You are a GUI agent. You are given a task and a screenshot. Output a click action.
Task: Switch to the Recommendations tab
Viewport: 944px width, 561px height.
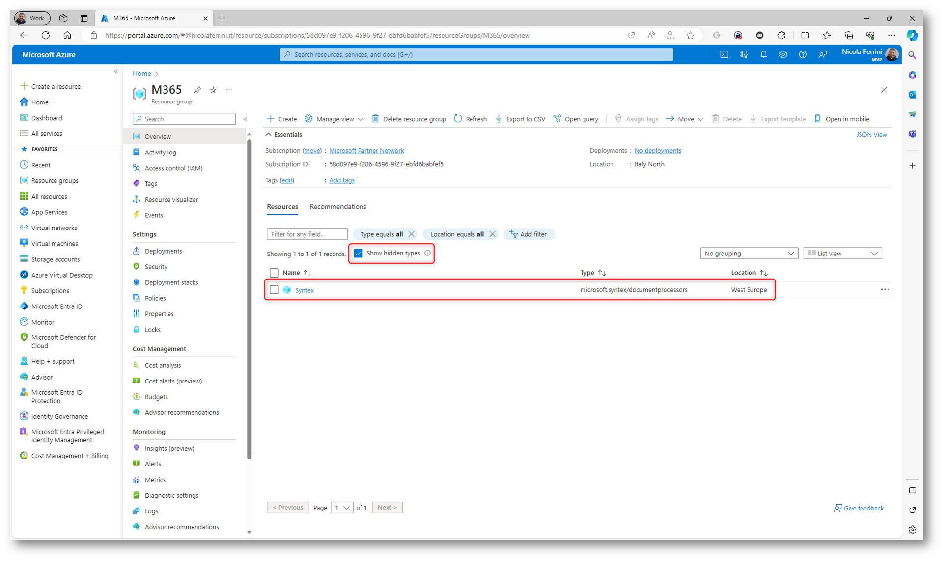coord(338,207)
